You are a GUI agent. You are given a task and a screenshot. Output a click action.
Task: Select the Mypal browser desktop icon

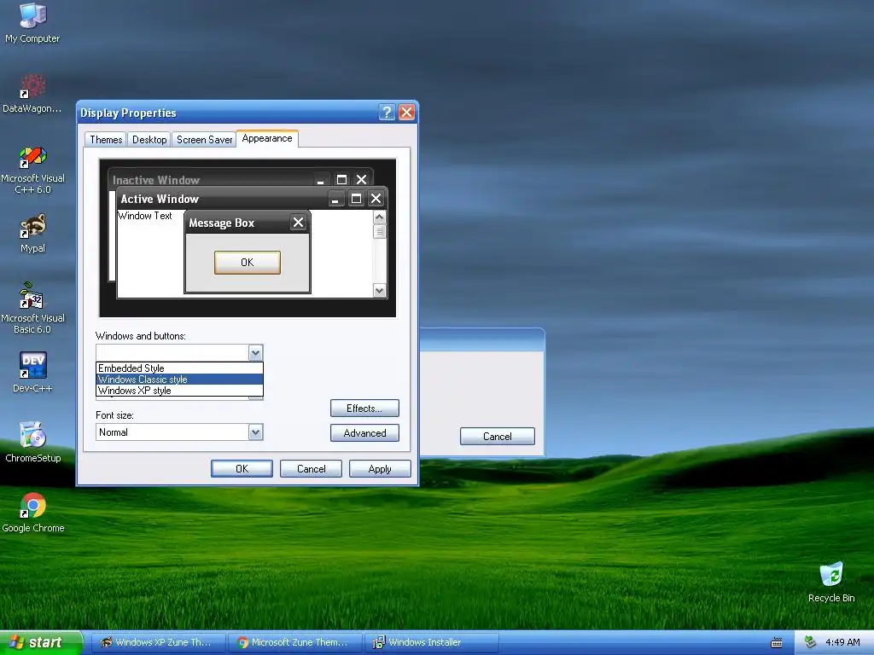pos(32,233)
